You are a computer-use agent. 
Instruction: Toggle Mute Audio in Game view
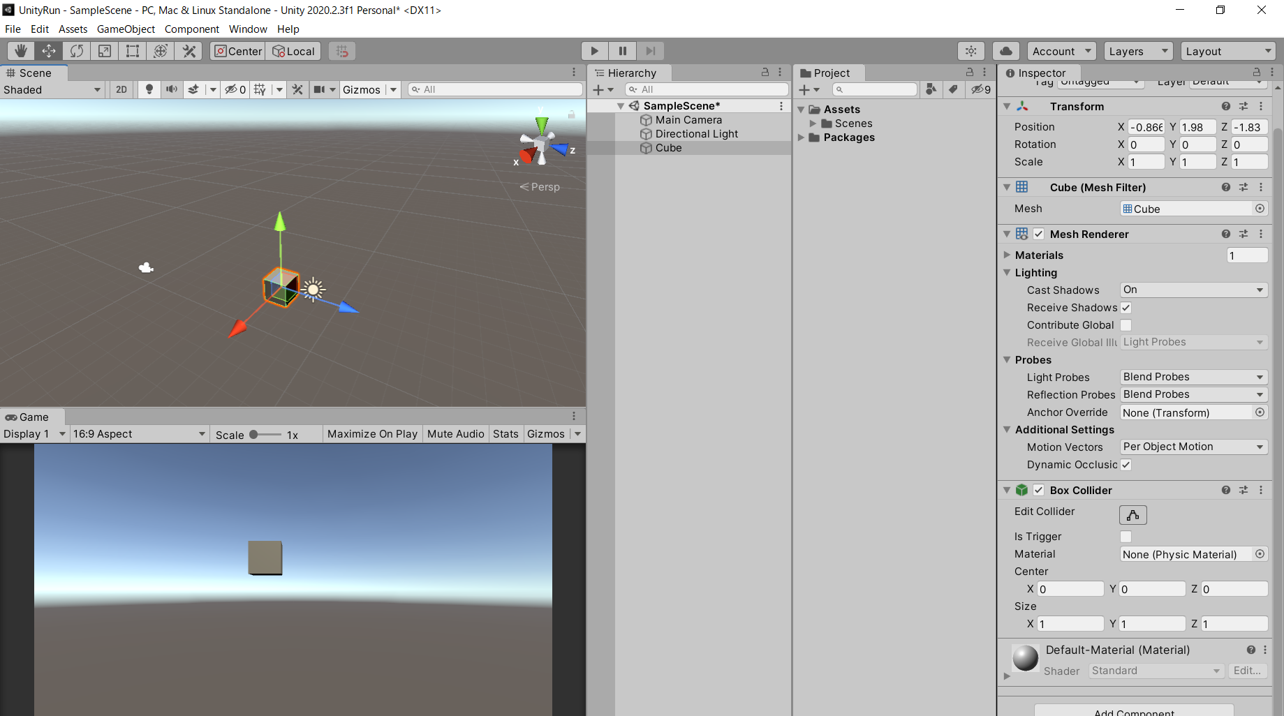click(455, 434)
